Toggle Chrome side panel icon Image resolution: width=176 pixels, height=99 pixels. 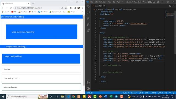pyautogui.click(x=75, y=8)
